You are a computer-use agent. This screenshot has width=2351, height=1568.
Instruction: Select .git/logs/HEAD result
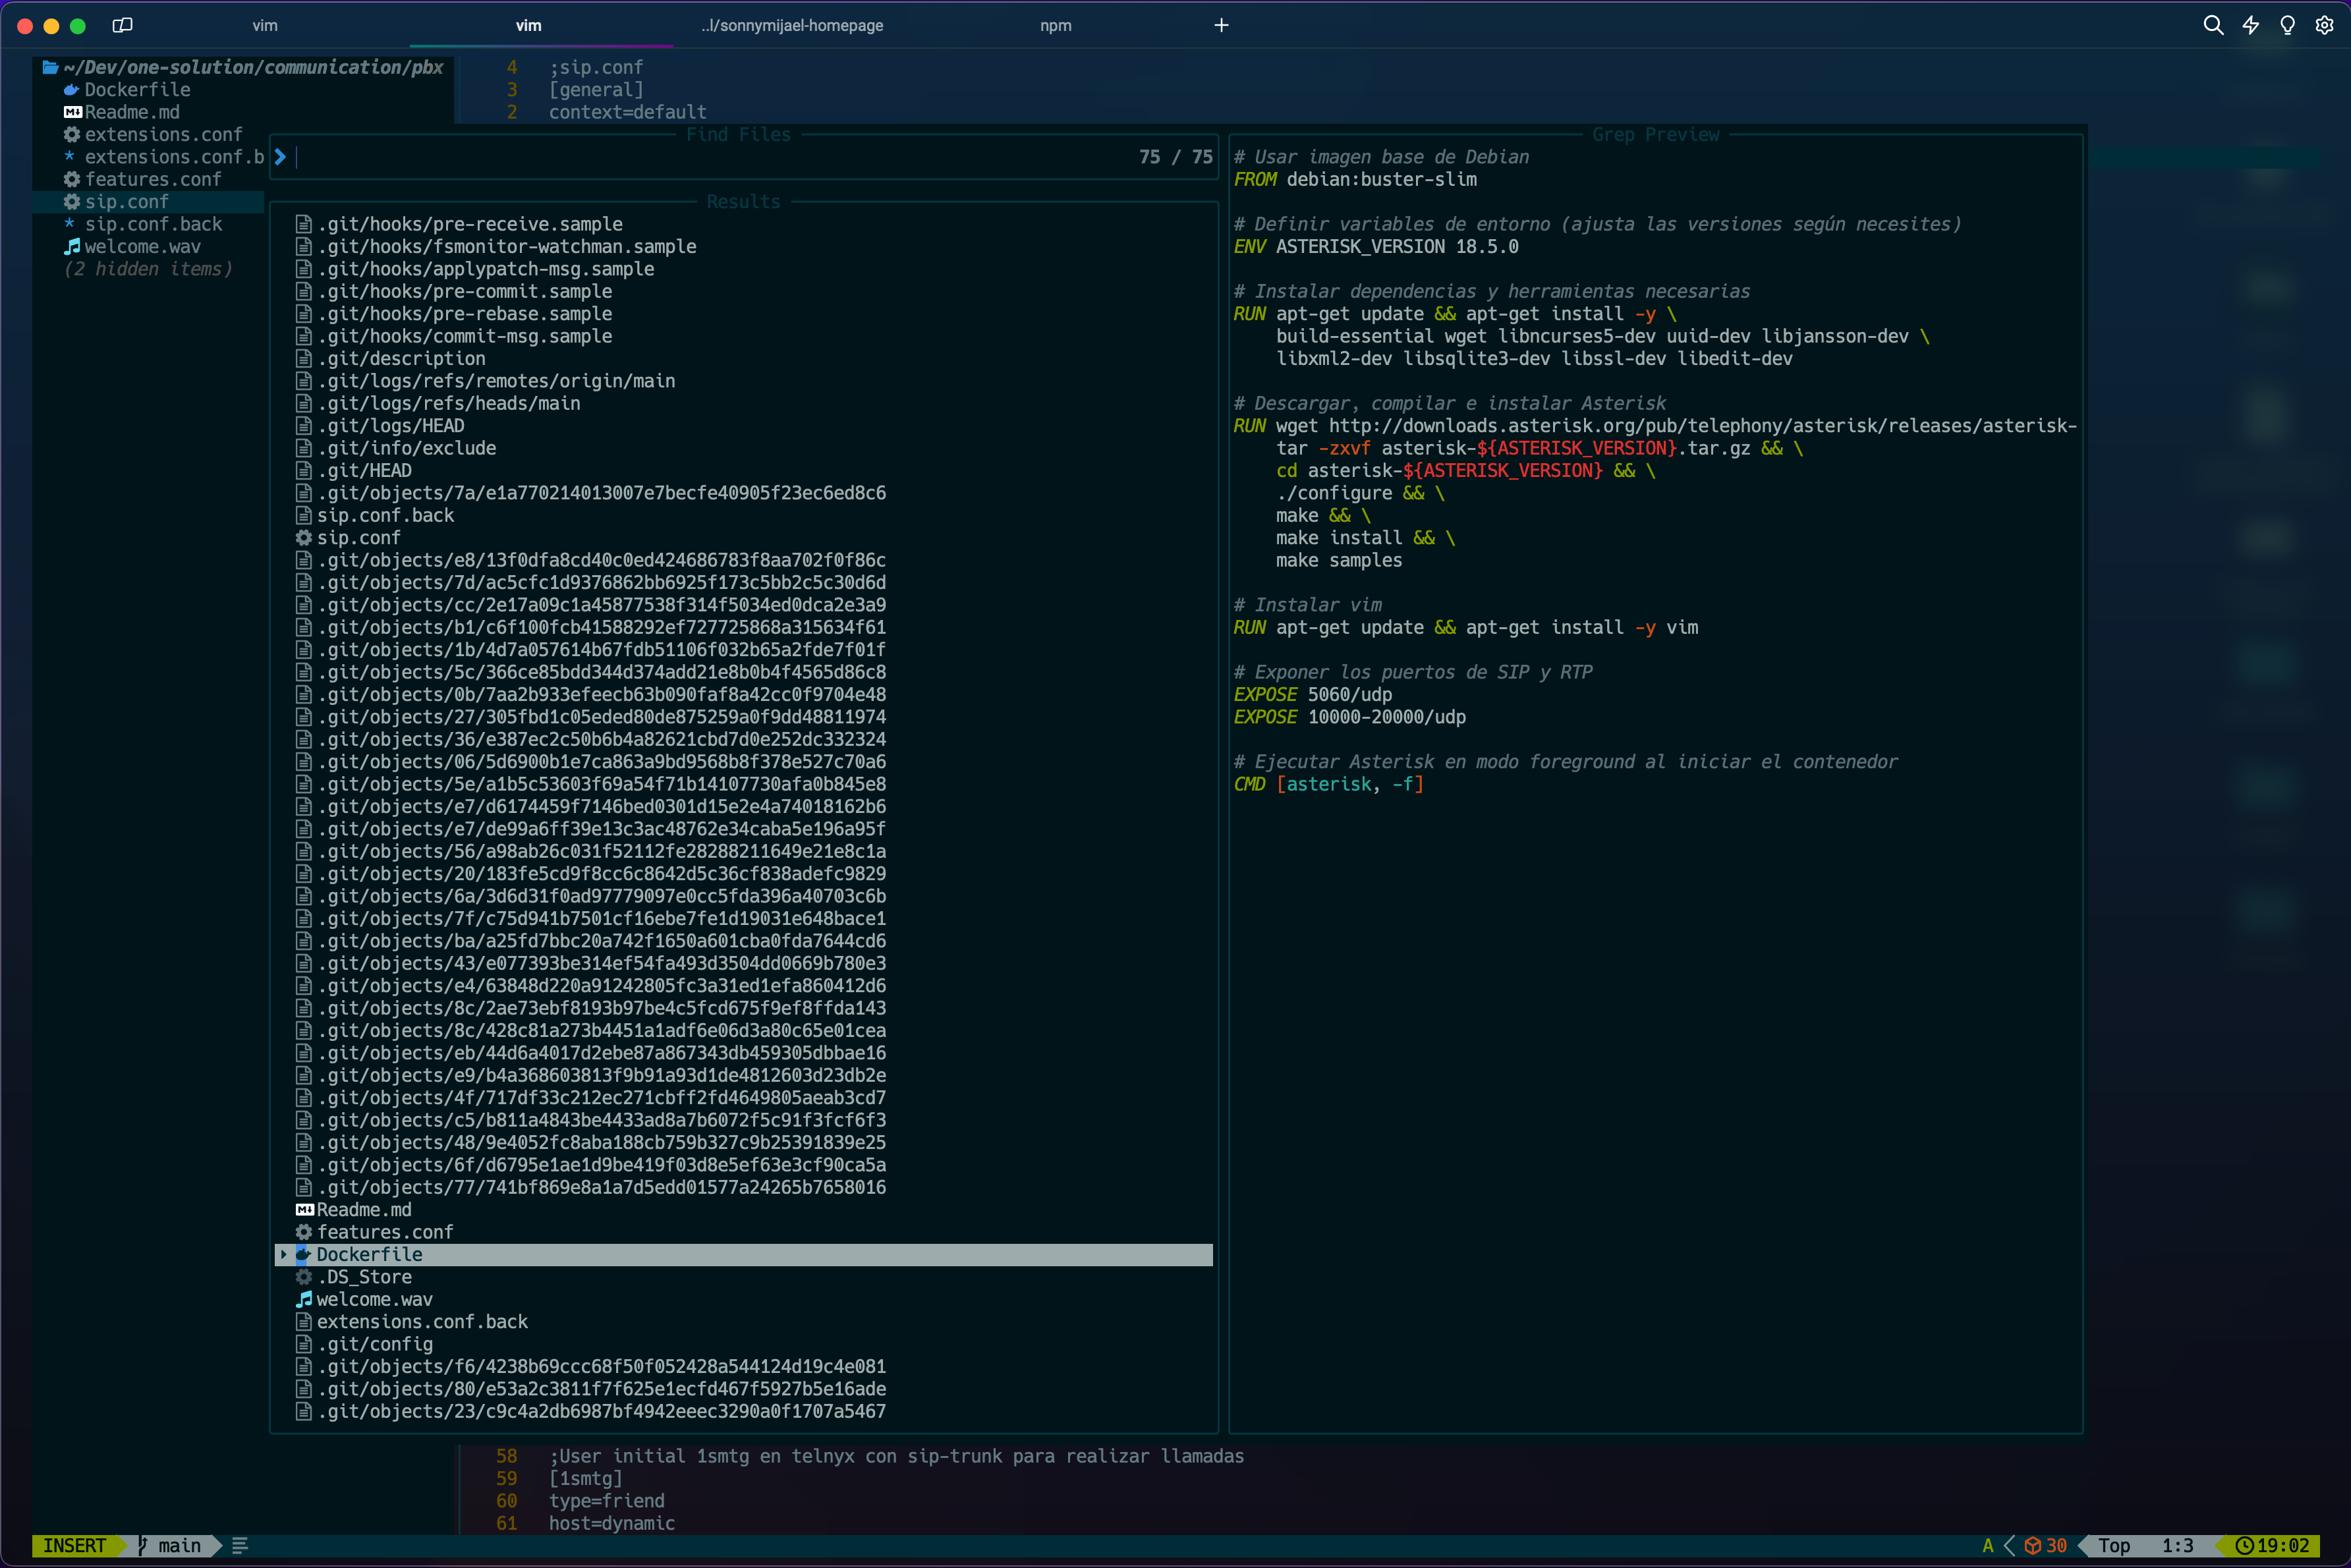click(391, 426)
